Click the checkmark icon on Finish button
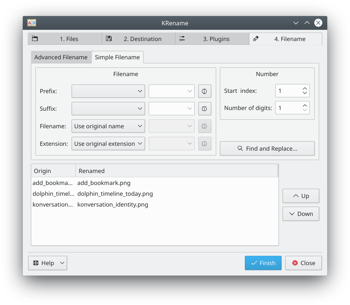 coord(254,263)
